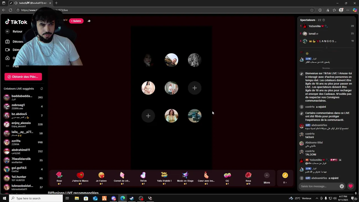Send the Cœur avec les mains gift

point(206,178)
